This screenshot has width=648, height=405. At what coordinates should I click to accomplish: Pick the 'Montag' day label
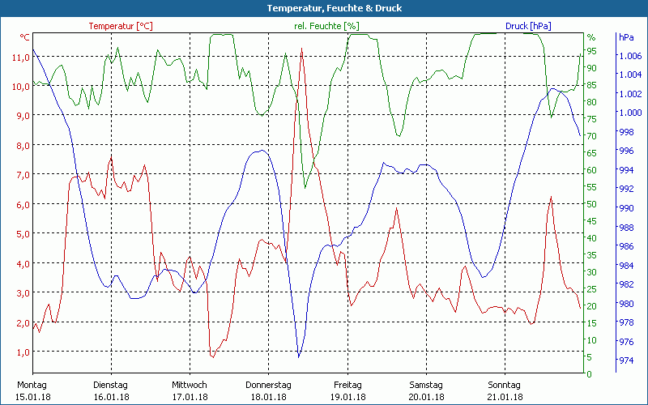pyautogui.click(x=32, y=385)
